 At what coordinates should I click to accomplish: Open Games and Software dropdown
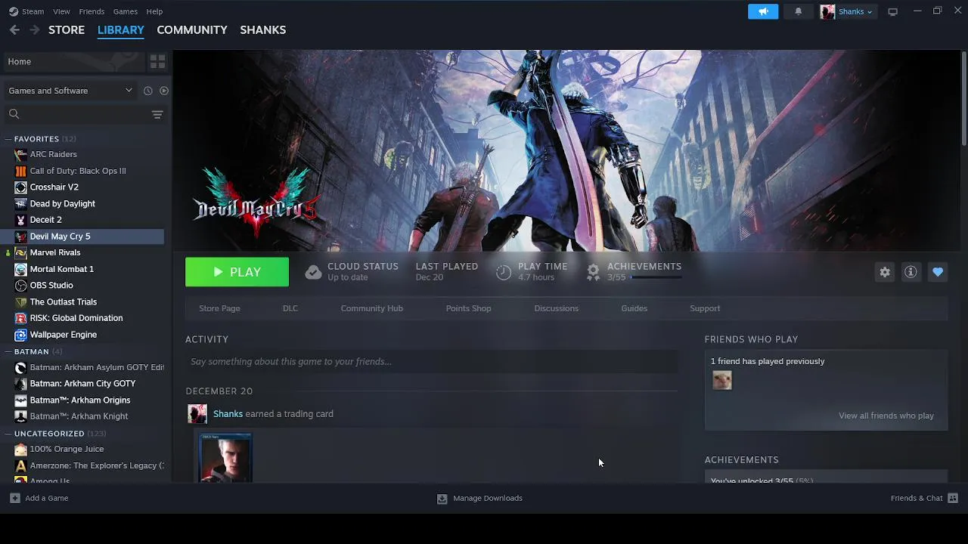70,91
